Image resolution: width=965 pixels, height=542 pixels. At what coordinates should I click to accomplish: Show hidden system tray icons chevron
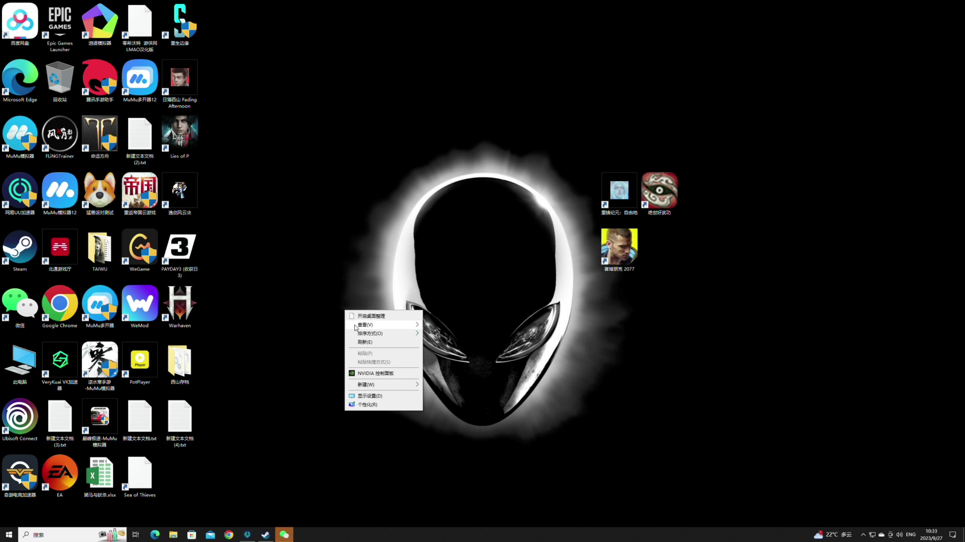tap(863, 534)
